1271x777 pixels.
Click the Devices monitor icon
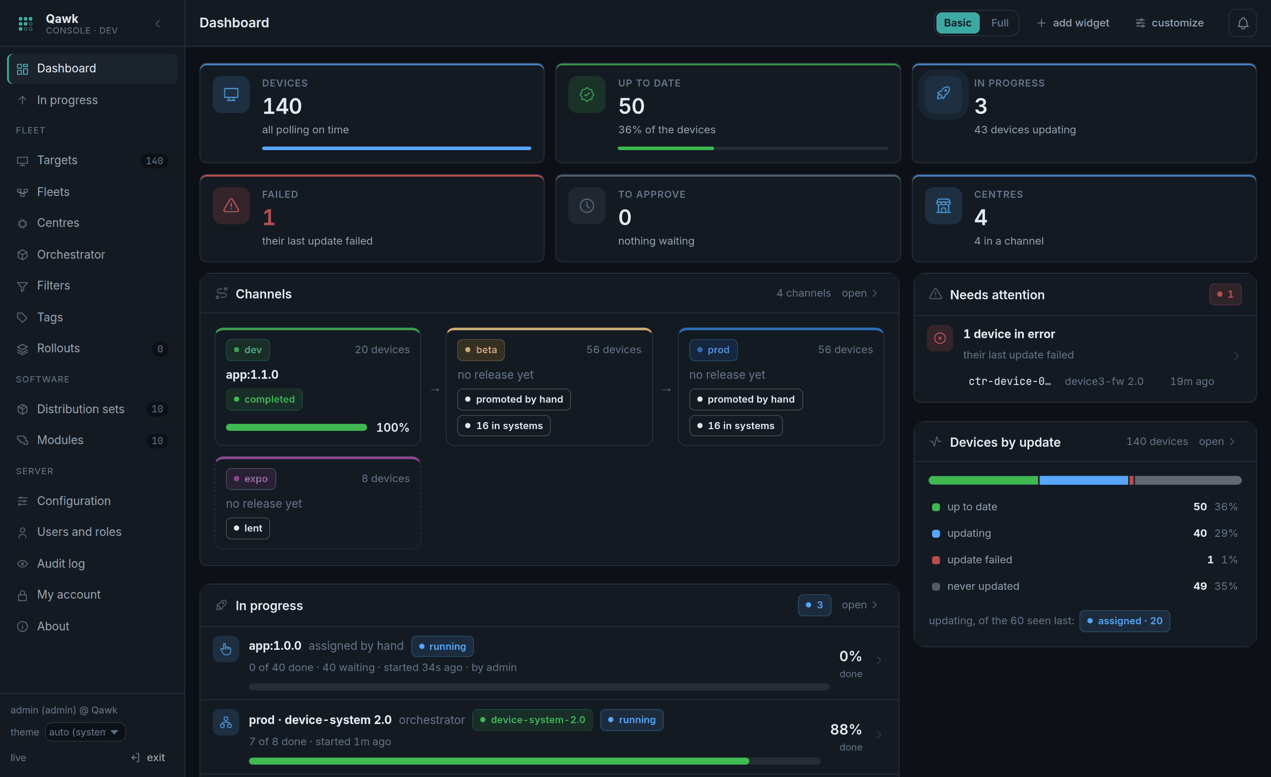pos(231,94)
